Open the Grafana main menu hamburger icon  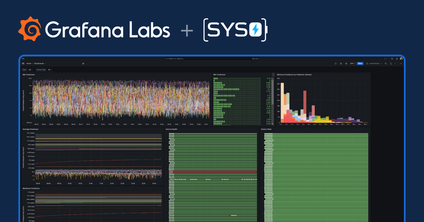coord(23,64)
